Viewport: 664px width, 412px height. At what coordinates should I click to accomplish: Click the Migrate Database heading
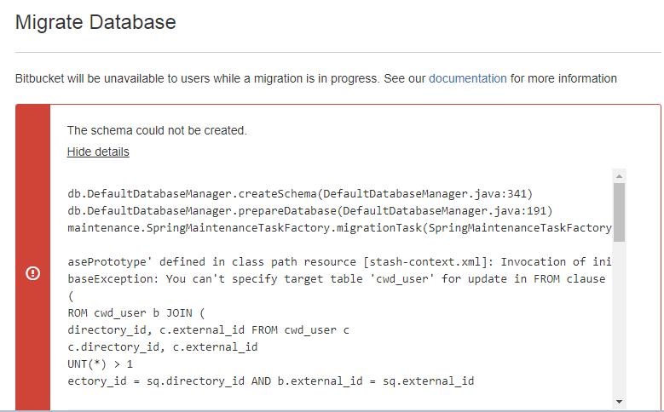(95, 22)
